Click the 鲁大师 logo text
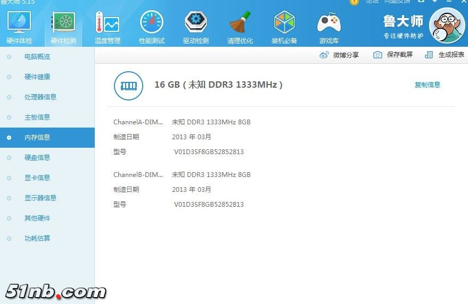468x304 pixels. point(403,21)
